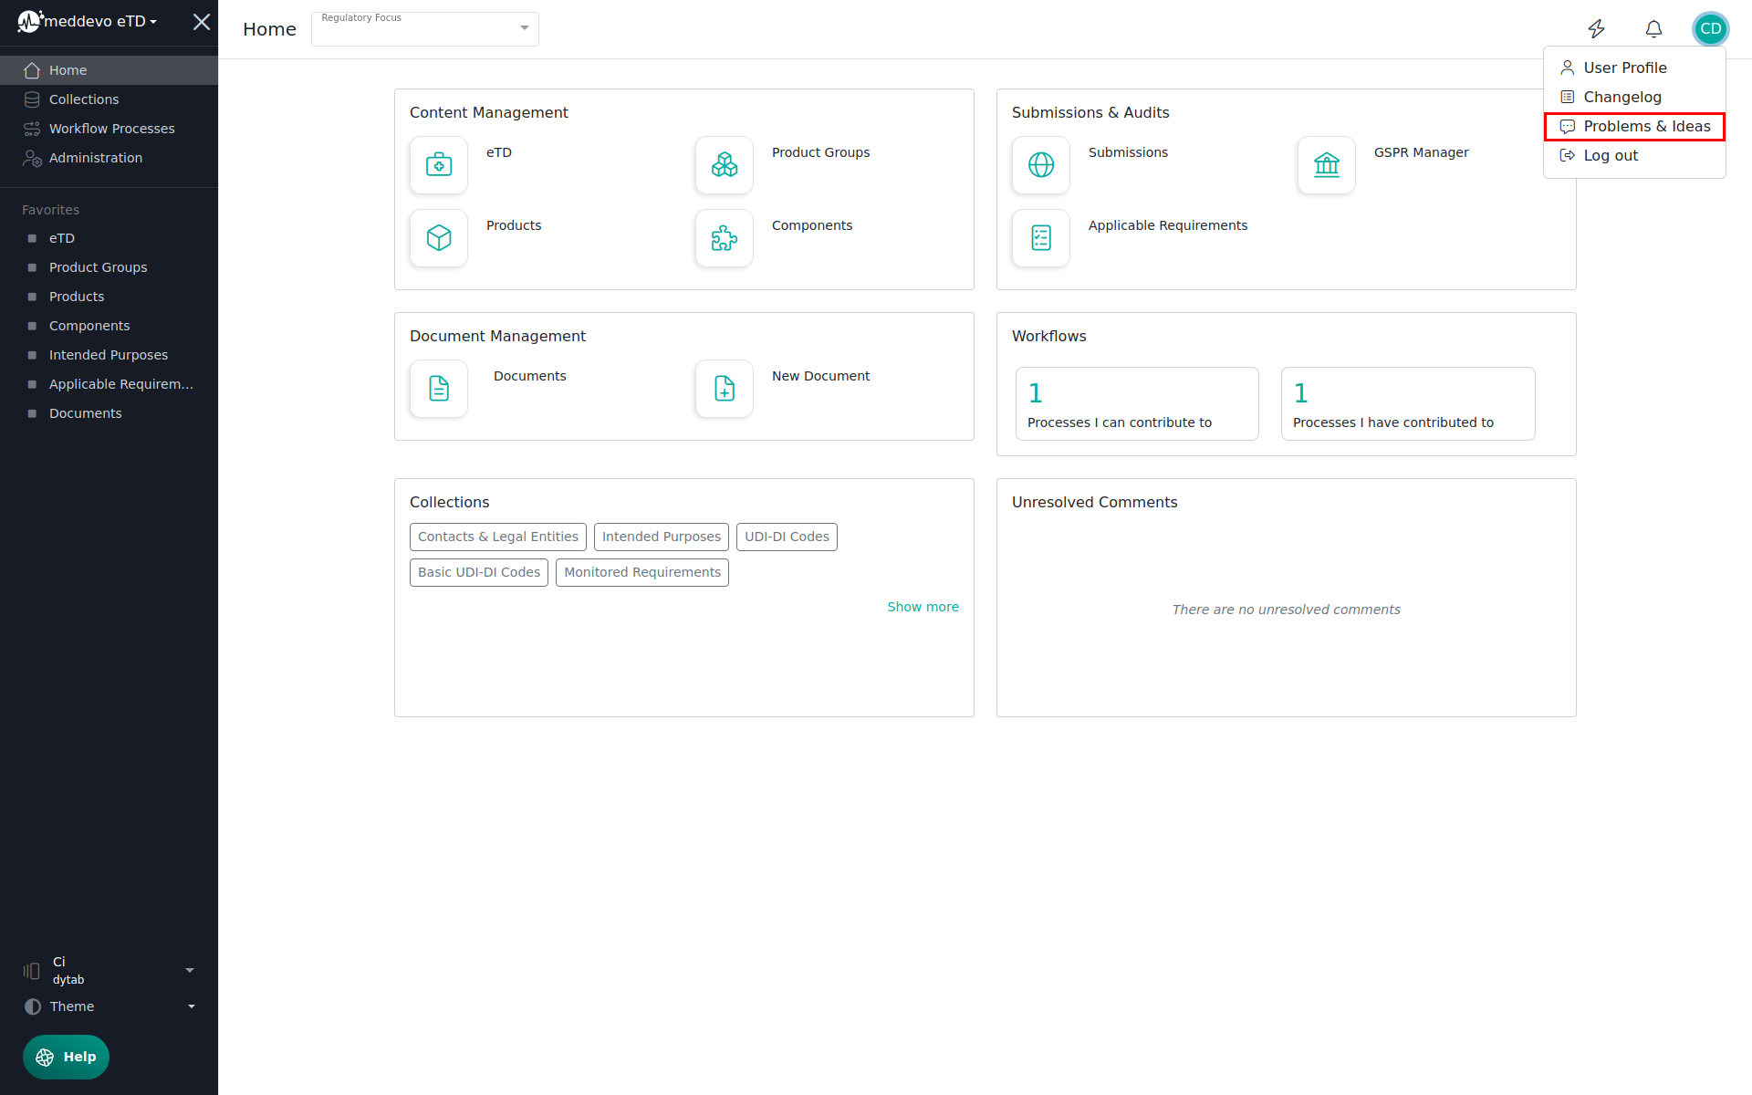Close the sidebar with the X icon
Screen dimensions: 1752x1095
202,22
